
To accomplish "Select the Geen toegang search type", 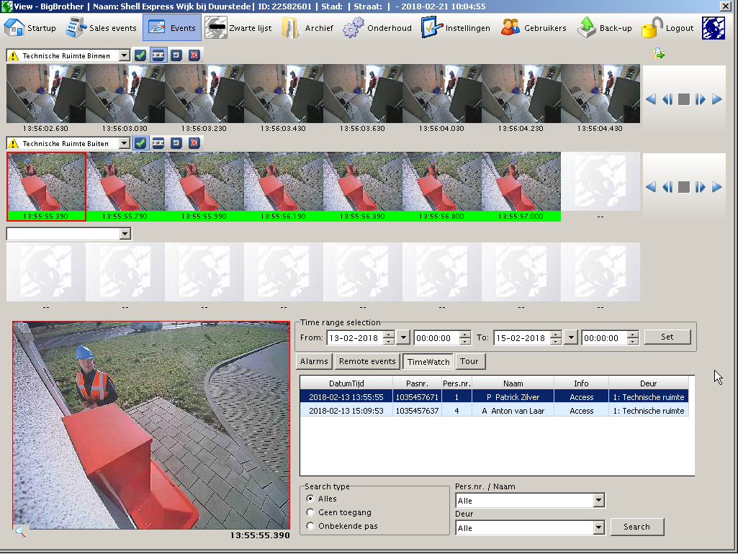I will click(310, 512).
